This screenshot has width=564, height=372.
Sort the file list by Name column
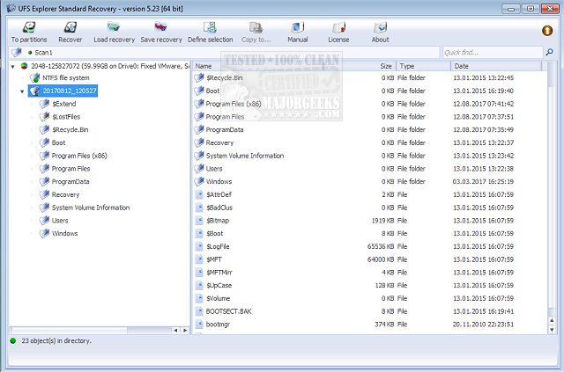[282, 66]
